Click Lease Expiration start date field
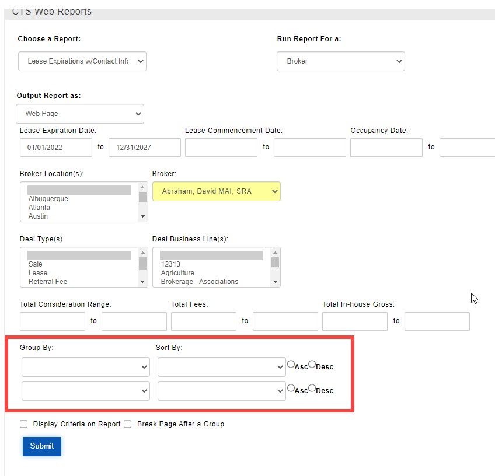 click(x=56, y=148)
